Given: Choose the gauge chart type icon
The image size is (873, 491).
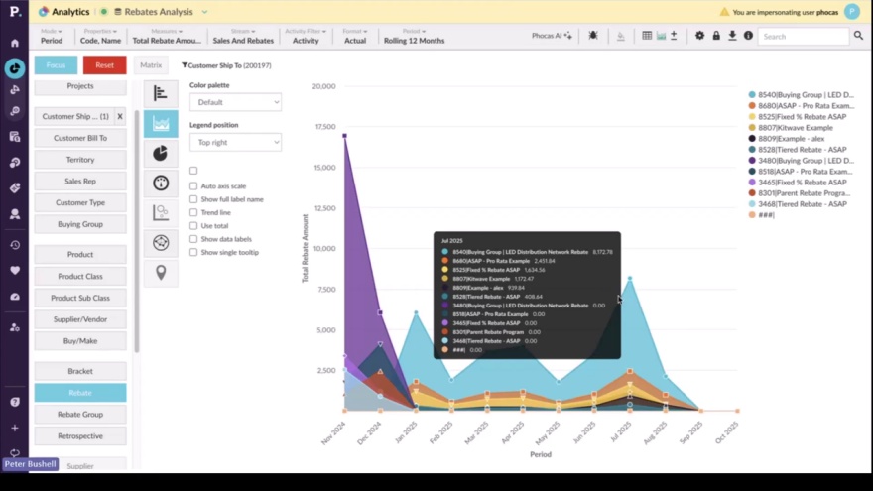Looking at the screenshot, I should pos(161,184).
